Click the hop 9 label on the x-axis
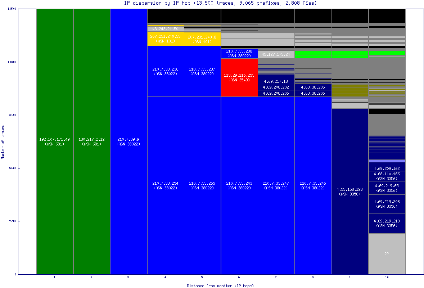Viewport: 424px width, 288px height. point(349,278)
